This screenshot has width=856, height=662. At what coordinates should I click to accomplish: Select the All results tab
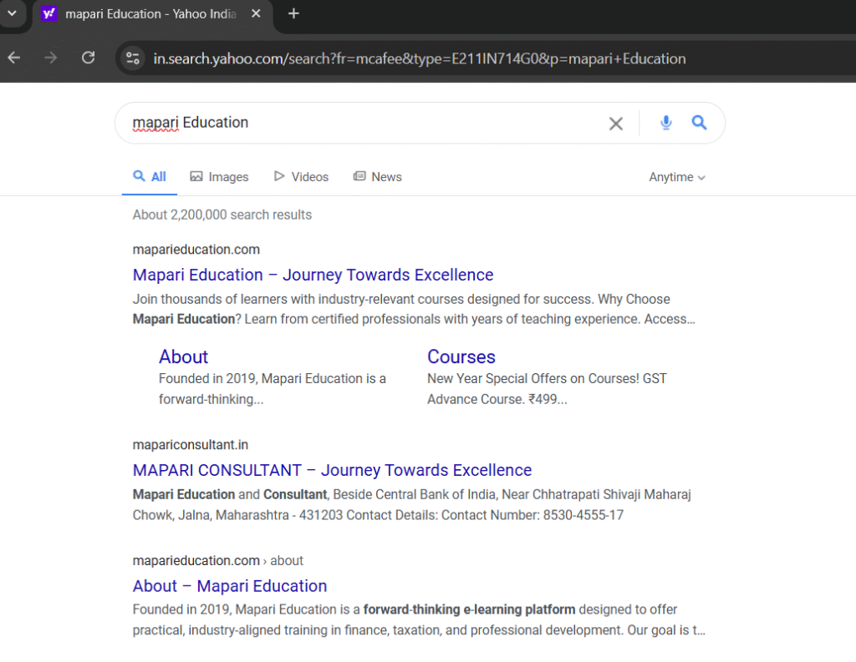pyautogui.click(x=150, y=177)
